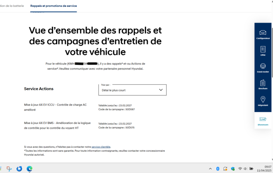The height and width of the screenshot is (173, 273).
Task: Switch to 'Rappels et promotions de service' tab
Action: tap(54, 6)
